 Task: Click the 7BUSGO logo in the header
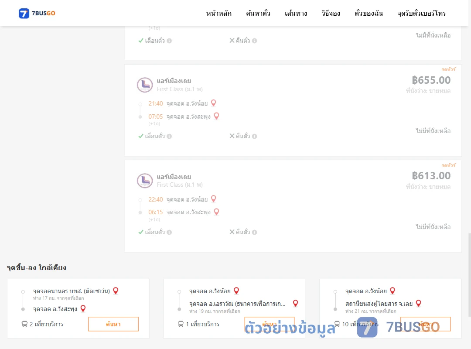coord(37,13)
